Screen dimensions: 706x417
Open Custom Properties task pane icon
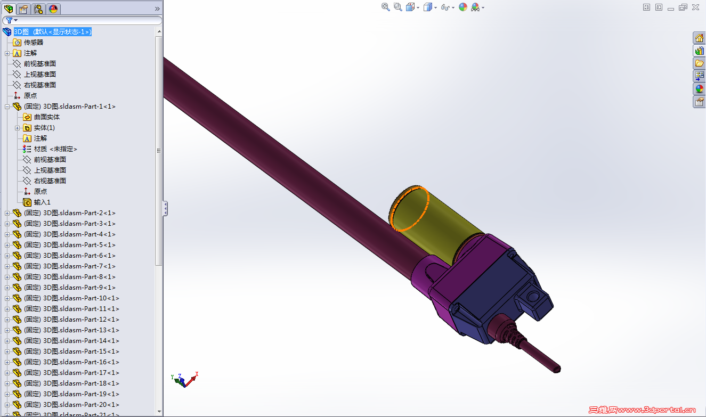pyautogui.click(x=699, y=102)
